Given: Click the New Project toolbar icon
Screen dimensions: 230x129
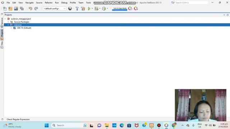Looking at the screenshot, I should pyautogui.click(x=10, y=9).
